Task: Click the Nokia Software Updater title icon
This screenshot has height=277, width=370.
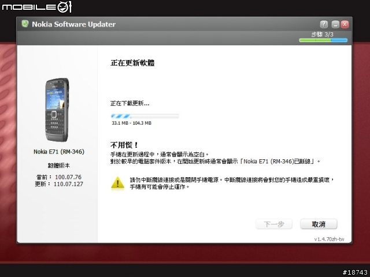Action: [25, 24]
